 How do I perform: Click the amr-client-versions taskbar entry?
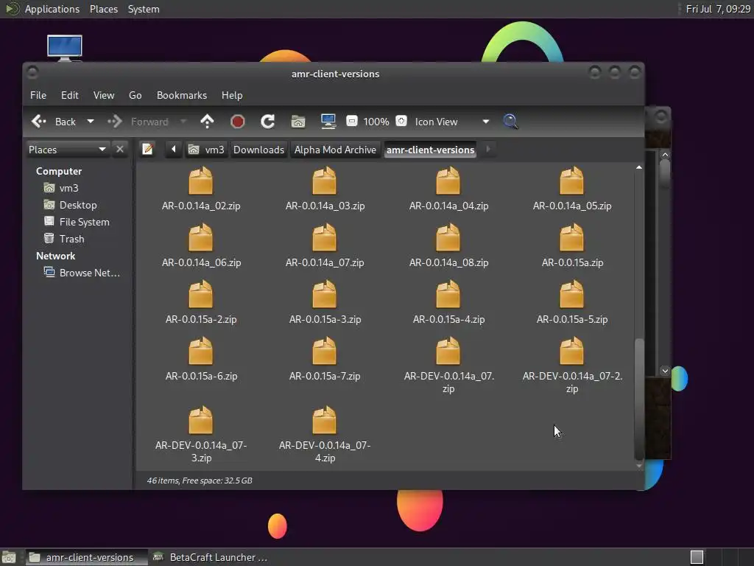[x=86, y=557]
